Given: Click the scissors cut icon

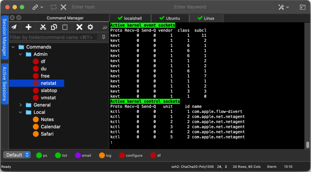Looking at the screenshot, I should click(x=43, y=27).
